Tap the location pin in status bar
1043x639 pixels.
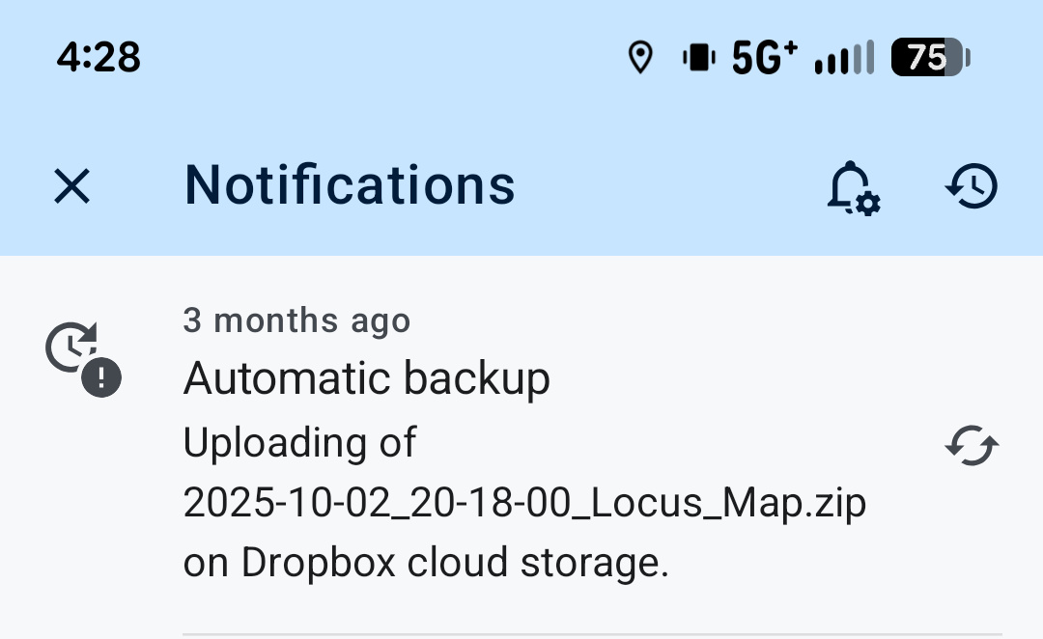pyautogui.click(x=639, y=58)
